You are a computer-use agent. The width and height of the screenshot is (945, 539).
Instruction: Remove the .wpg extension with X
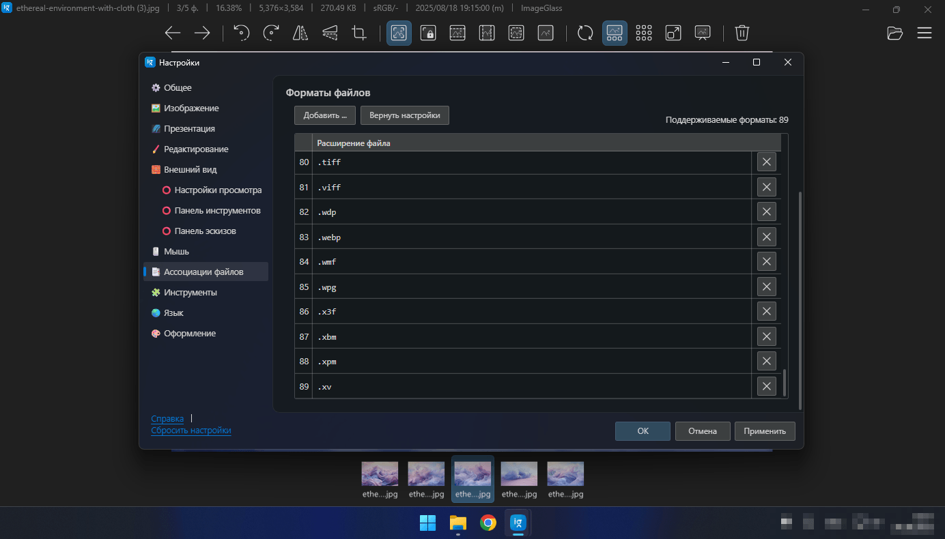(767, 287)
